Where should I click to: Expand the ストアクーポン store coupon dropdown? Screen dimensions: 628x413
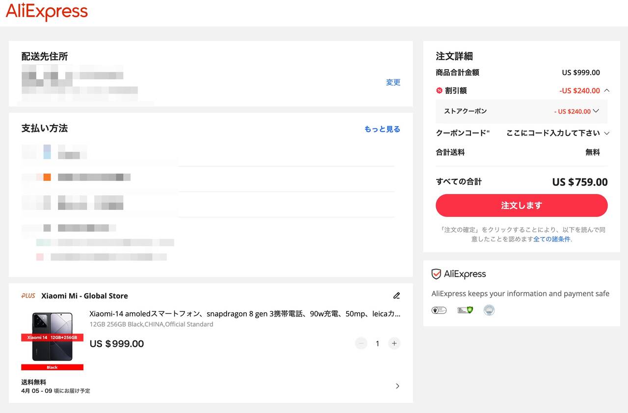(596, 111)
